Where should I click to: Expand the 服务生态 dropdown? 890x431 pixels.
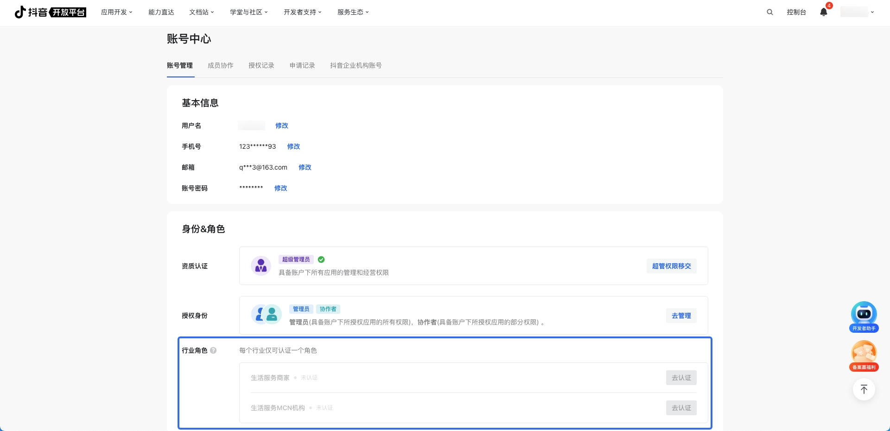353,12
